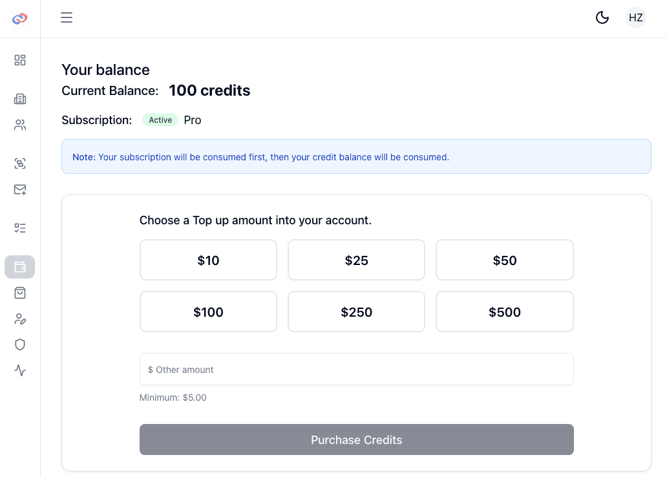This screenshot has height=477, width=667.
Task: Click the Other amount input field
Action: click(356, 370)
